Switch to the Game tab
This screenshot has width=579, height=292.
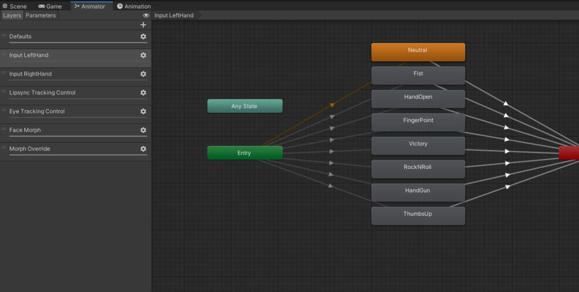coord(50,6)
